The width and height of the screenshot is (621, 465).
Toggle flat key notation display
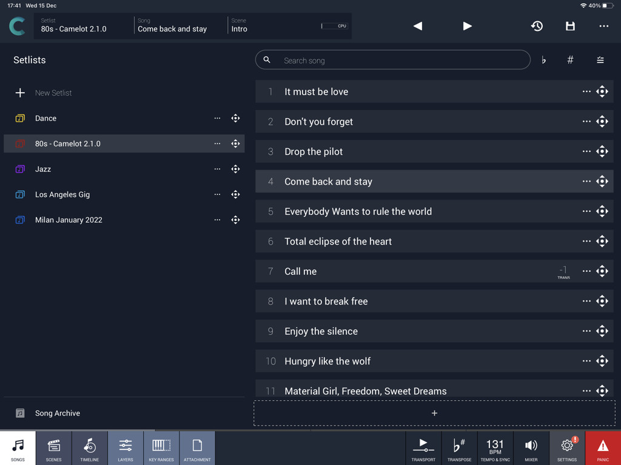(543, 60)
